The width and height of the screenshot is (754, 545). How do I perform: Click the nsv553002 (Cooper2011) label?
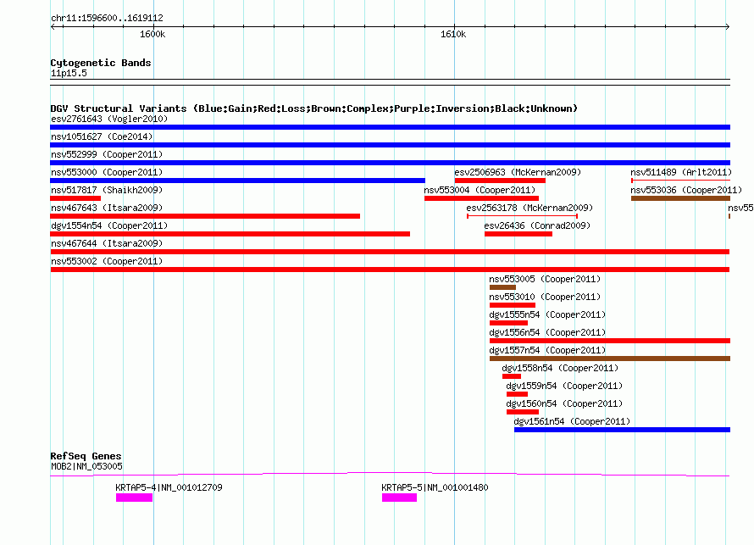107,261
